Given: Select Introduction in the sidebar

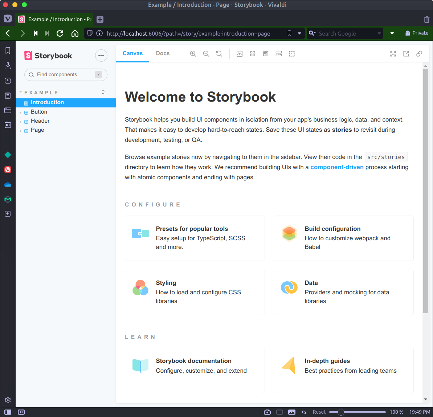Looking at the screenshot, I should (x=66, y=102).
